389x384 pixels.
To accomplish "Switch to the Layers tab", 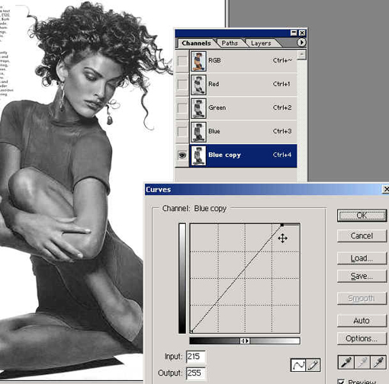I will pos(261,43).
